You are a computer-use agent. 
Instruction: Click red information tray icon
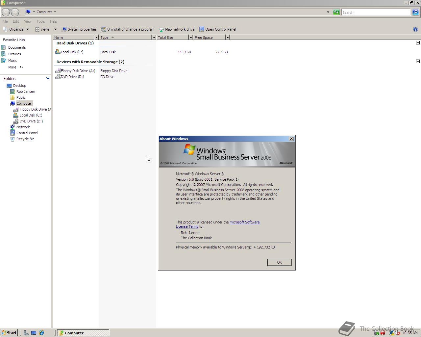(383, 333)
